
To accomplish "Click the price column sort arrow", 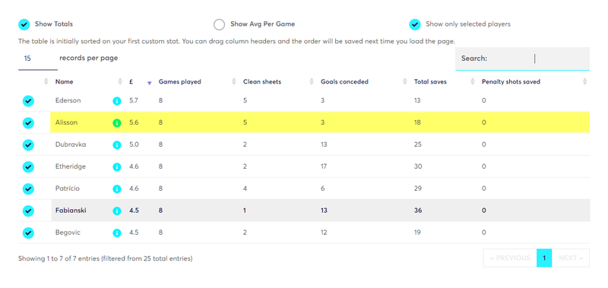I will click(149, 82).
